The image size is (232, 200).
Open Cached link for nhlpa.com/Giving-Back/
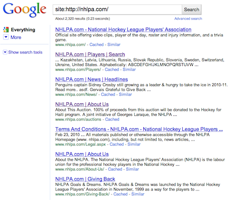click(x=121, y=194)
